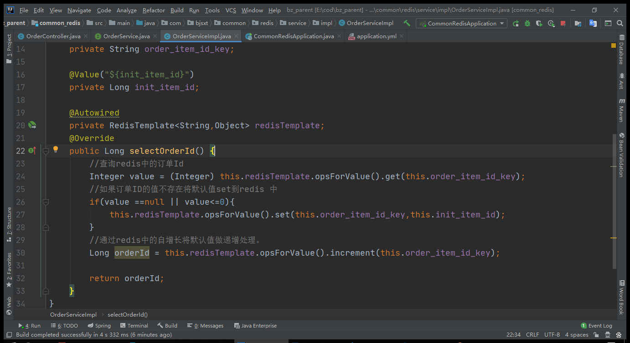Screen dimensions: 630x343
Task: Switch to the CommonRedisApplication.java tab
Action: point(294,36)
